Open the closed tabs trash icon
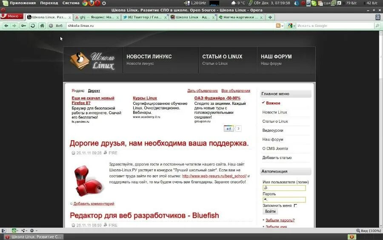 (377, 17)
